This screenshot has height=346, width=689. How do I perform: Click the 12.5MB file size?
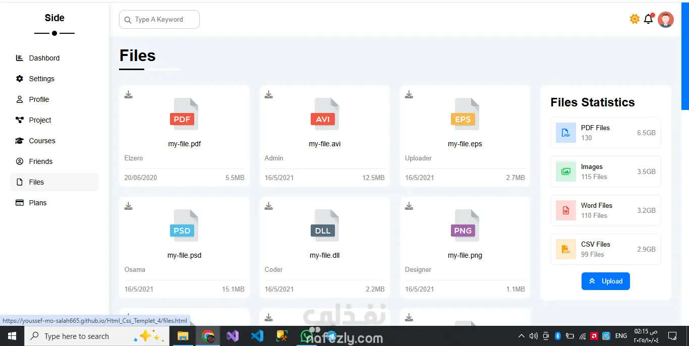[373, 178]
